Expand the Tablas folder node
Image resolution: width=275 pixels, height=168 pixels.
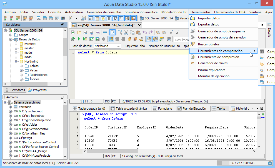coord(21,66)
